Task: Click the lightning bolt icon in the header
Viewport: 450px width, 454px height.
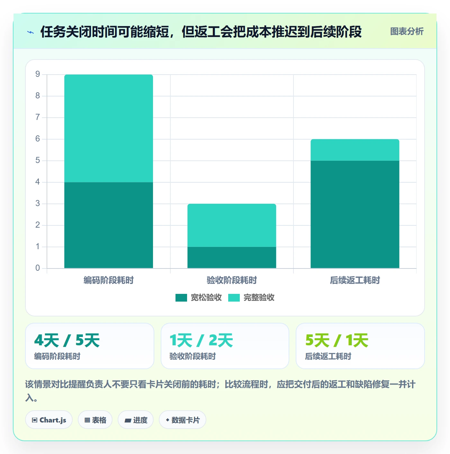Action: tap(31, 32)
